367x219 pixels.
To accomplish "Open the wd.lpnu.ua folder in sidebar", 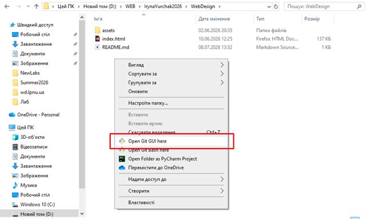I will pos(32,92).
